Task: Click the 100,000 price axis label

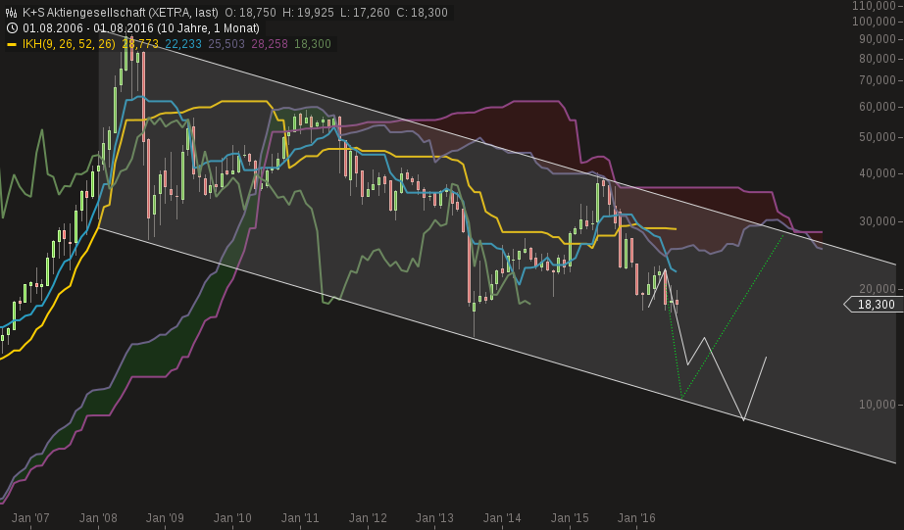Action: [x=874, y=22]
